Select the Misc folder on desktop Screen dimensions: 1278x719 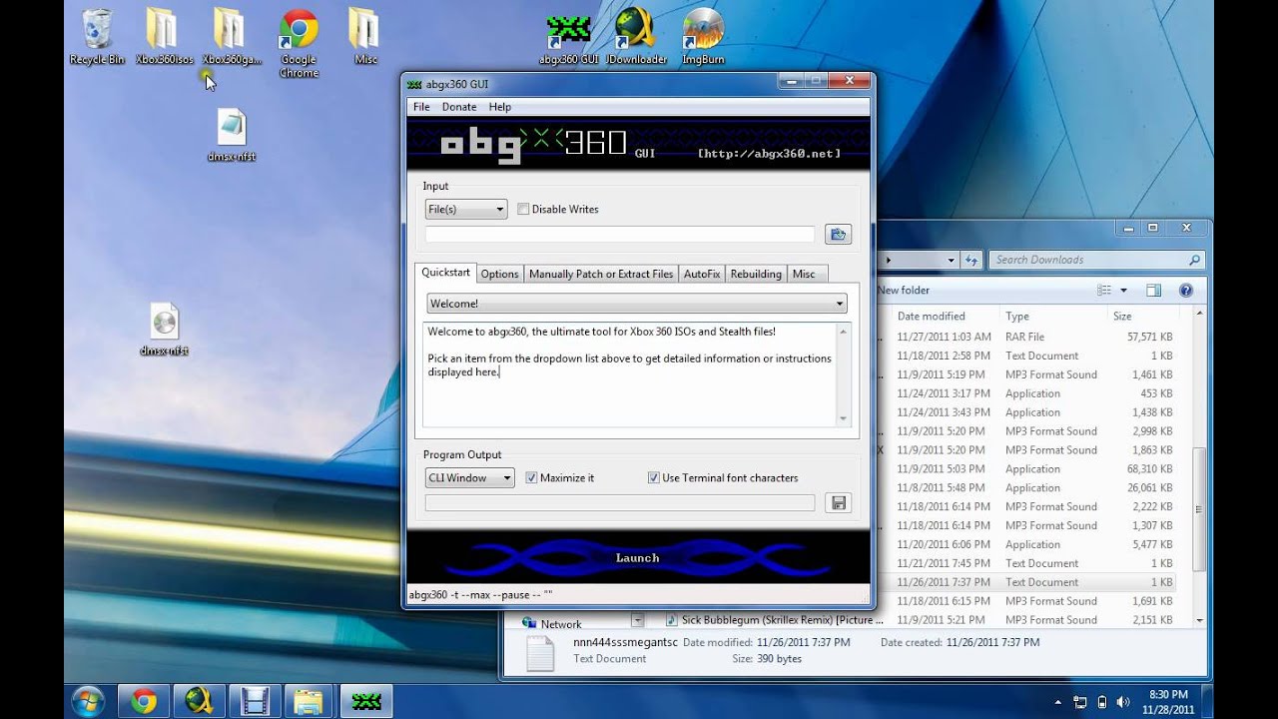click(x=365, y=37)
